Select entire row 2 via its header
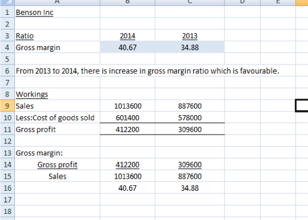308x220 pixels. tap(7, 24)
